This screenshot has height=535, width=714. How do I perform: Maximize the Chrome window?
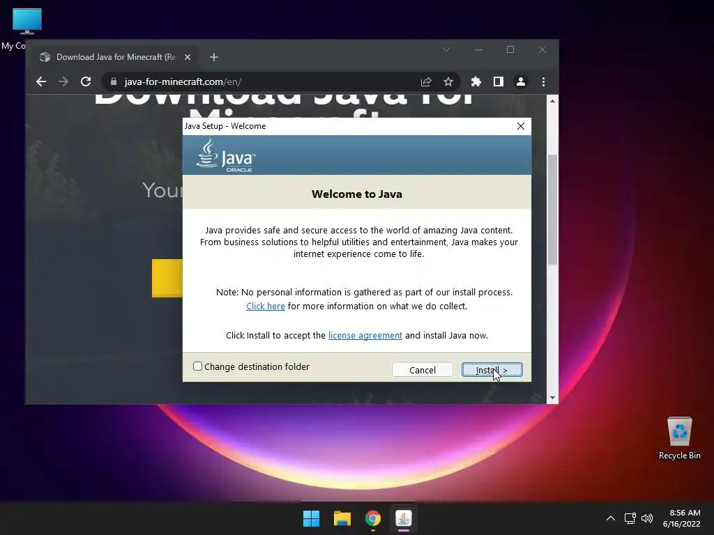coord(510,49)
